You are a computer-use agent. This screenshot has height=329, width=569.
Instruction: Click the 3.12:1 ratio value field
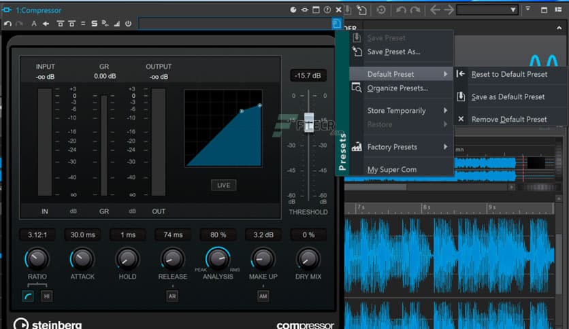(37, 235)
